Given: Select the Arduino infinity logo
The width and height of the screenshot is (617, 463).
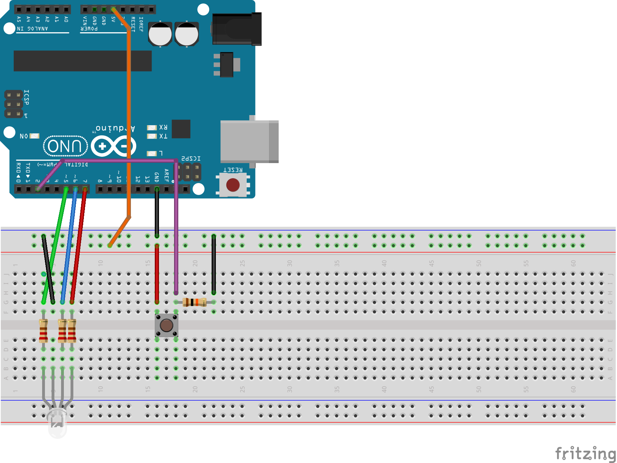Looking at the screenshot, I should [x=113, y=146].
